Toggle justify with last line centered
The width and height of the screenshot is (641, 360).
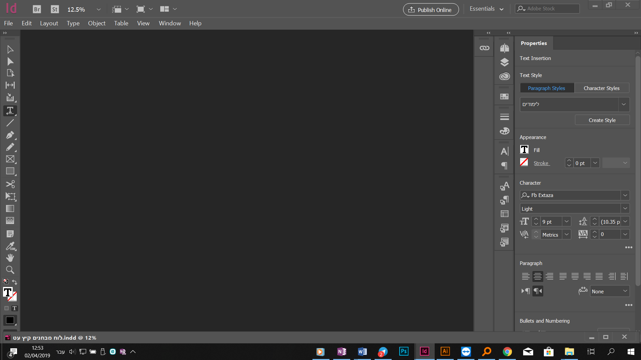pyautogui.click(x=575, y=276)
